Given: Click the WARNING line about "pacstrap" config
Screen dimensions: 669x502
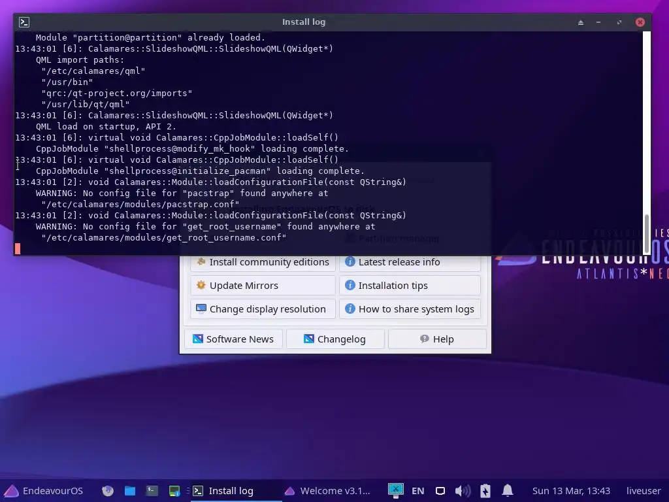Looking at the screenshot, I should [x=182, y=193].
